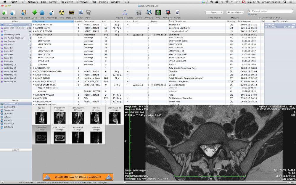Click the Email toolbar icon
Screen dimensions: 296x185
pyautogui.click(x=81, y=13)
